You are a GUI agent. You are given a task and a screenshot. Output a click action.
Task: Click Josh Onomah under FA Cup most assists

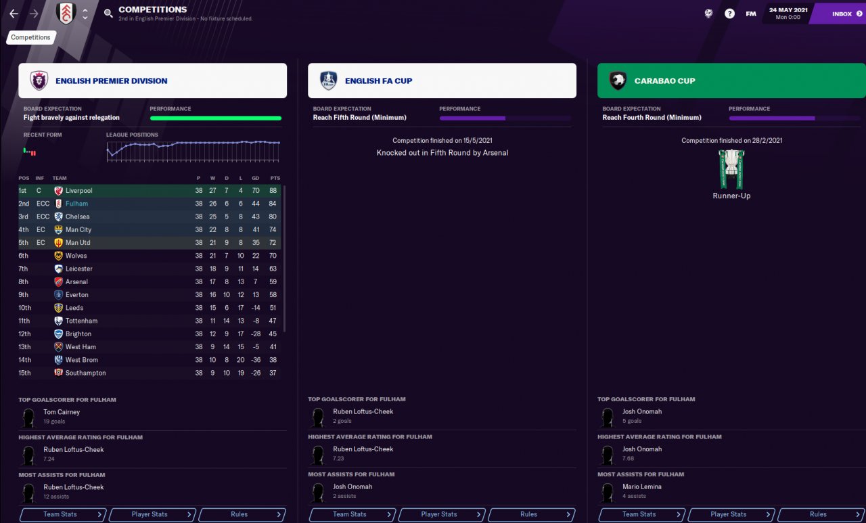pos(352,487)
